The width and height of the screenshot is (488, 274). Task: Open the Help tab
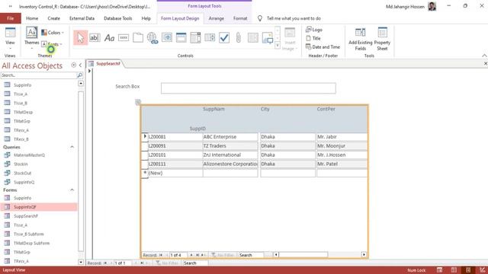click(x=146, y=18)
